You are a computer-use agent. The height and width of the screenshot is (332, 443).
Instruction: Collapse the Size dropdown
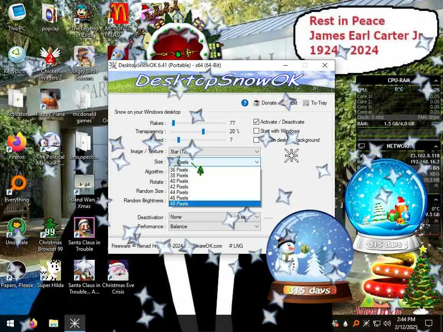tap(257, 162)
